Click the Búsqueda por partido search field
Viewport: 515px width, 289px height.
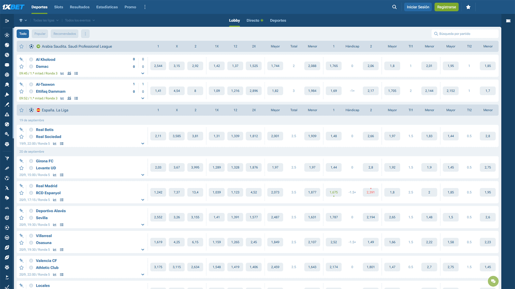465,34
